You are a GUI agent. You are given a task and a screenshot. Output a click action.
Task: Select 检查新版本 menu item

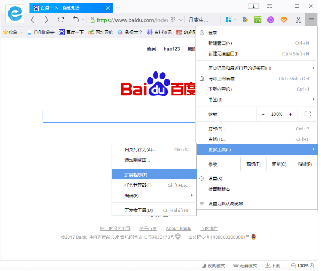pyautogui.click(x=256, y=189)
